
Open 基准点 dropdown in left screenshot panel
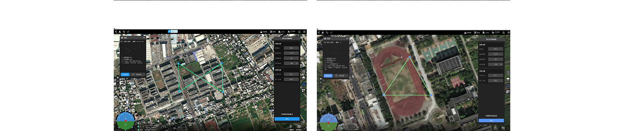[291, 48]
